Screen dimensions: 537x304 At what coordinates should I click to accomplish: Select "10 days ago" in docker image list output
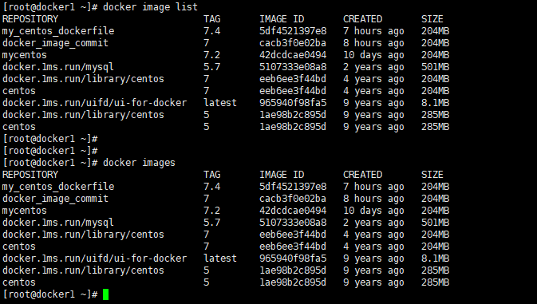pos(373,55)
